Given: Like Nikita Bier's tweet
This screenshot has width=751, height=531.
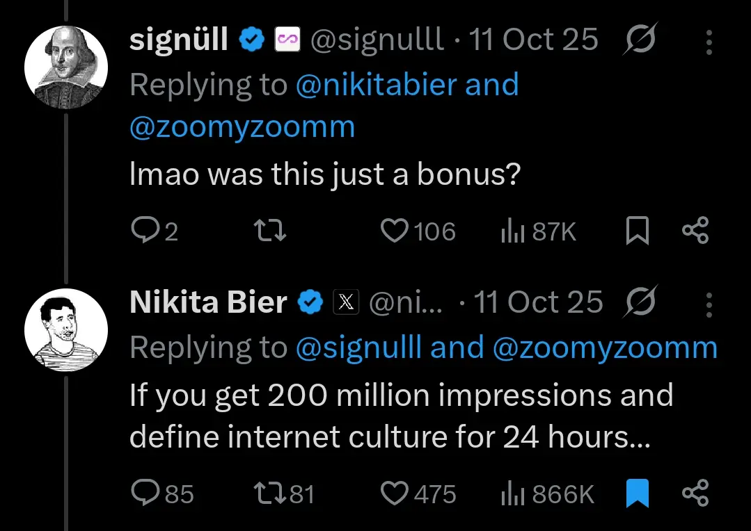Looking at the screenshot, I should click(x=395, y=494).
